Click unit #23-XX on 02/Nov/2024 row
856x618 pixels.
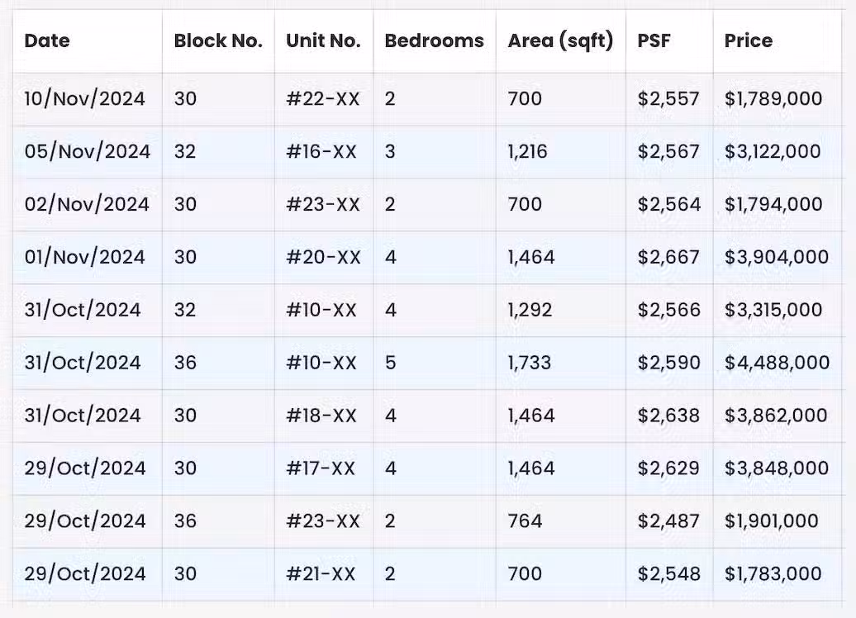pyautogui.click(x=323, y=204)
